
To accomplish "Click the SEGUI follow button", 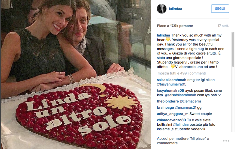I will click(220, 8).
